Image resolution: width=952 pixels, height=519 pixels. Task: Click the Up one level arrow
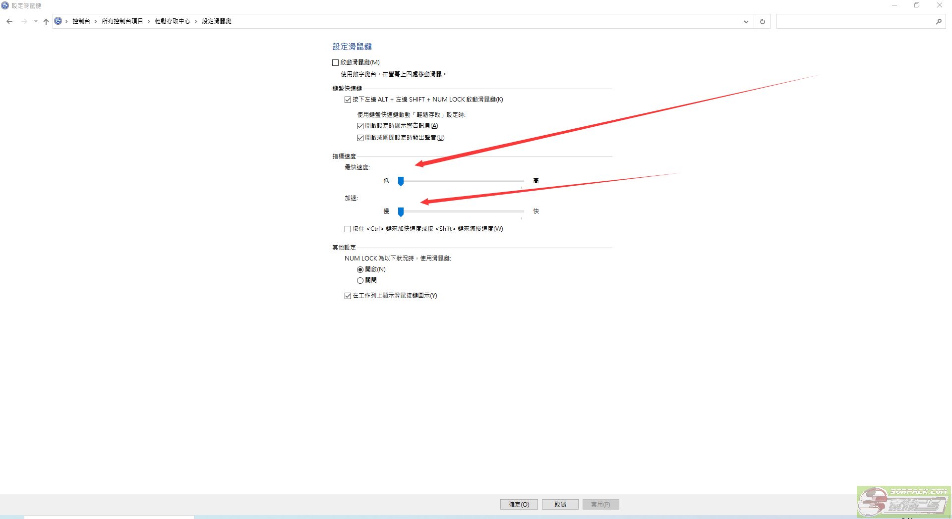46,21
